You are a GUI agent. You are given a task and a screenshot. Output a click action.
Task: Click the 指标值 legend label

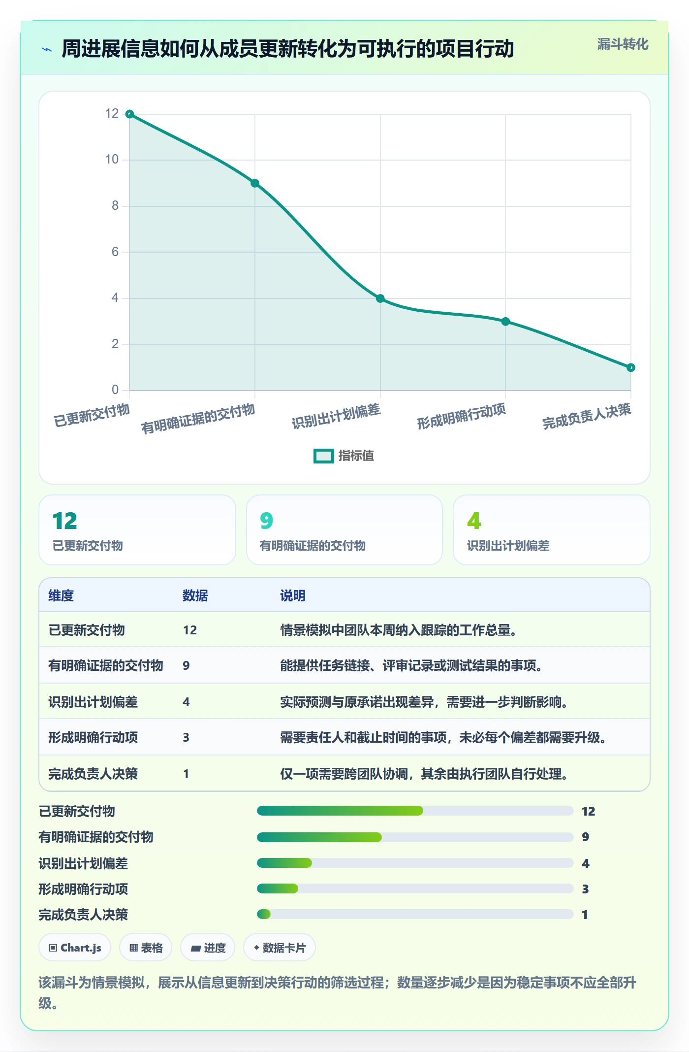click(356, 456)
